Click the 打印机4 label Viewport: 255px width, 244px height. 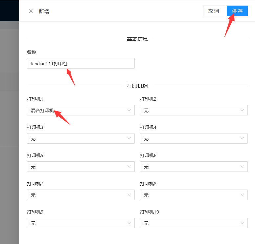click(x=148, y=127)
